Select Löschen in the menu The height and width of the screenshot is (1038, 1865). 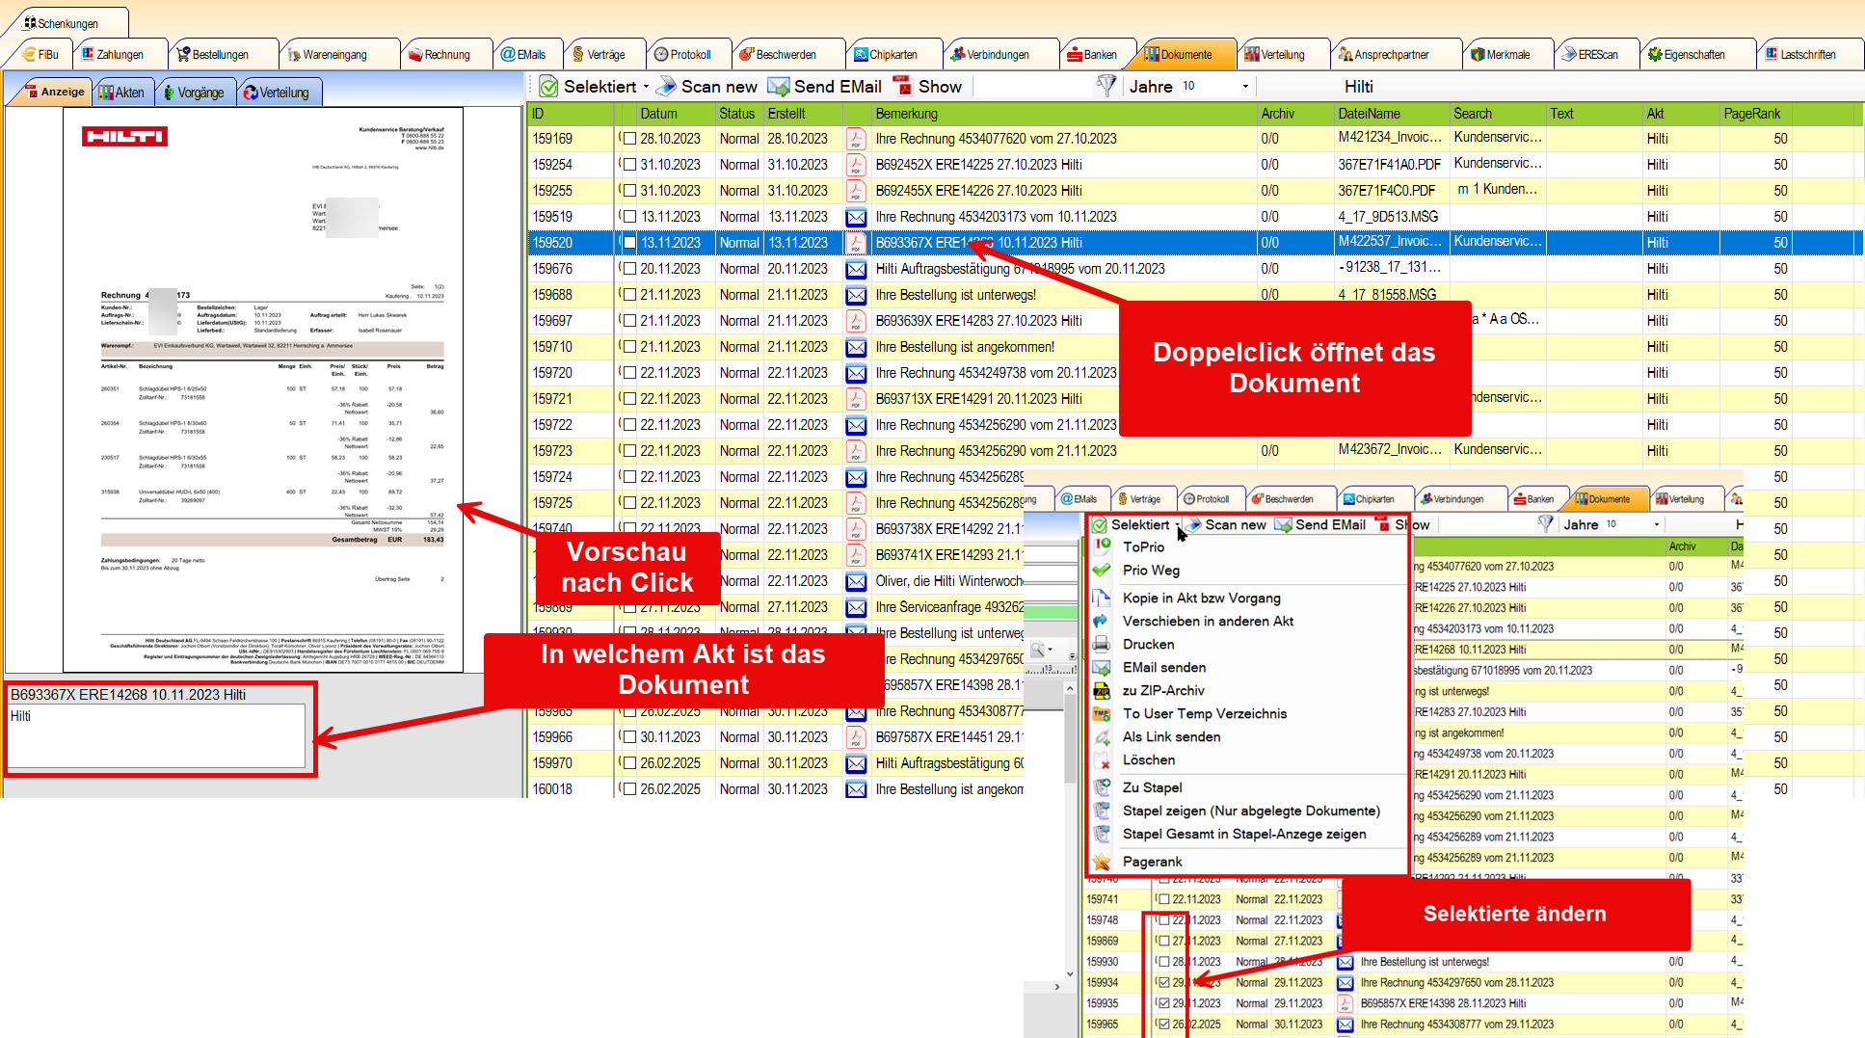coord(1148,759)
